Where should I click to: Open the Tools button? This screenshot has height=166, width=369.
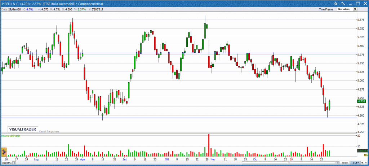344,163
